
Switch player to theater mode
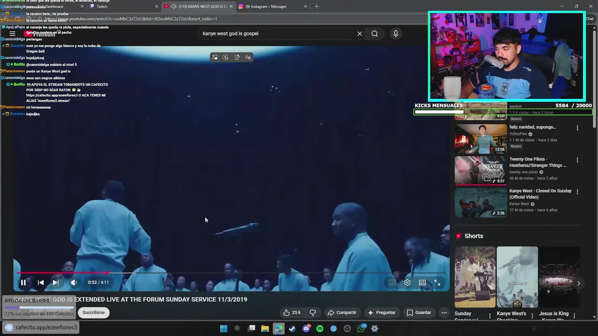pyautogui.click(x=422, y=282)
